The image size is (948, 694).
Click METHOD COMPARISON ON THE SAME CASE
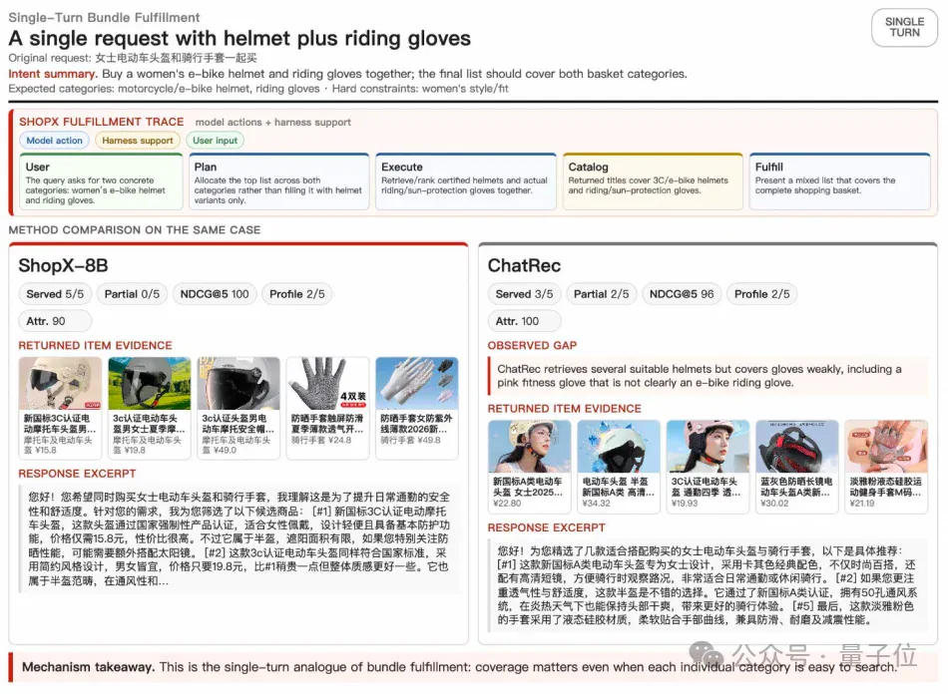coord(135,230)
